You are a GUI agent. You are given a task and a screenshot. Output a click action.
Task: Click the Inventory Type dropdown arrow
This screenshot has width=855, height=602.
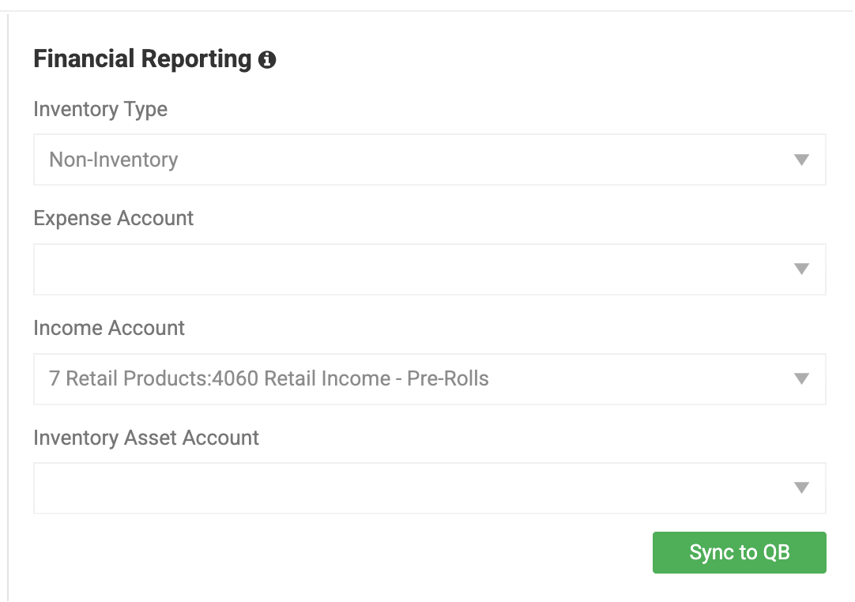(801, 160)
